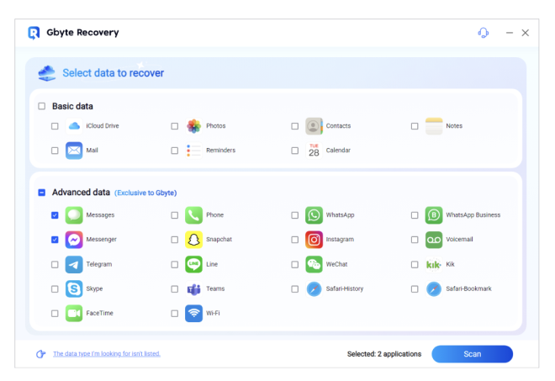Tick the Mail checkbox

pyautogui.click(x=55, y=151)
